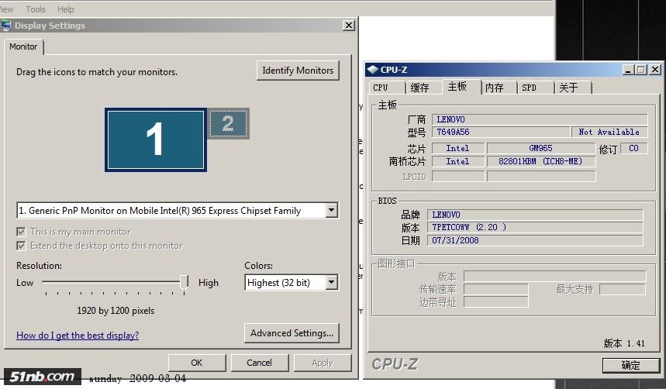Image resolution: width=666 pixels, height=389 pixels.
Task: Select monitor 2 icon in display preview
Action: (x=228, y=124)
